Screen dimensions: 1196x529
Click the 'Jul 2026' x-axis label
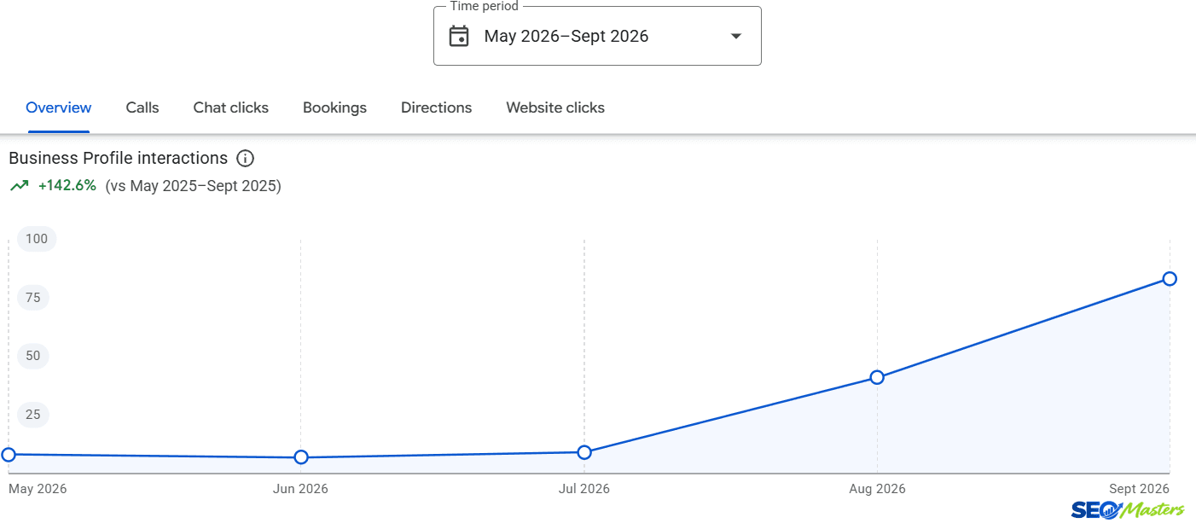(584, 489)
